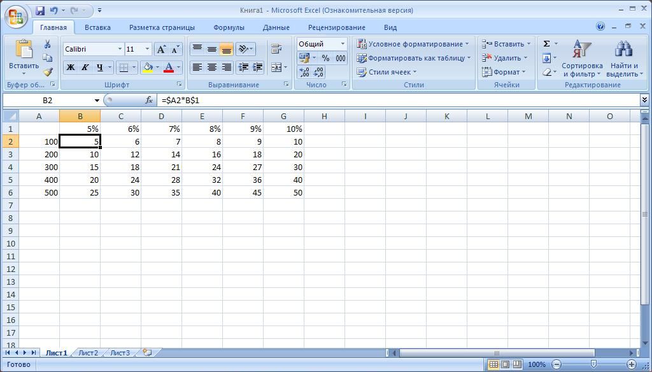652x372 pixels.
Task: Apply yellow fill color bucket
Action: pos(147,67)
